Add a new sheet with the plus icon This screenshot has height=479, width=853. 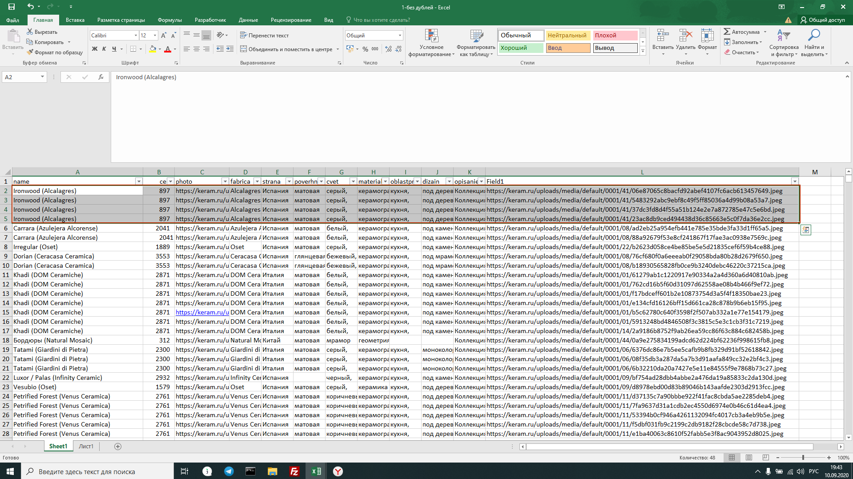[118, 446]
